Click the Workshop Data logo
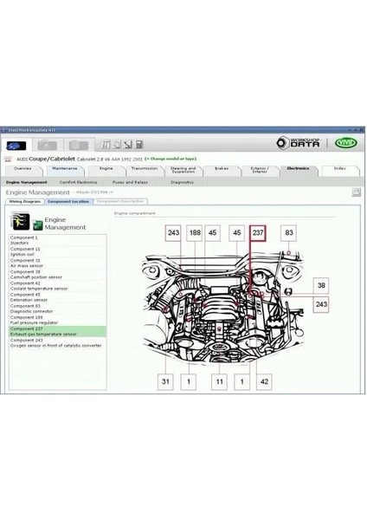Screen dimensions: 367x520 click(298, 143)
